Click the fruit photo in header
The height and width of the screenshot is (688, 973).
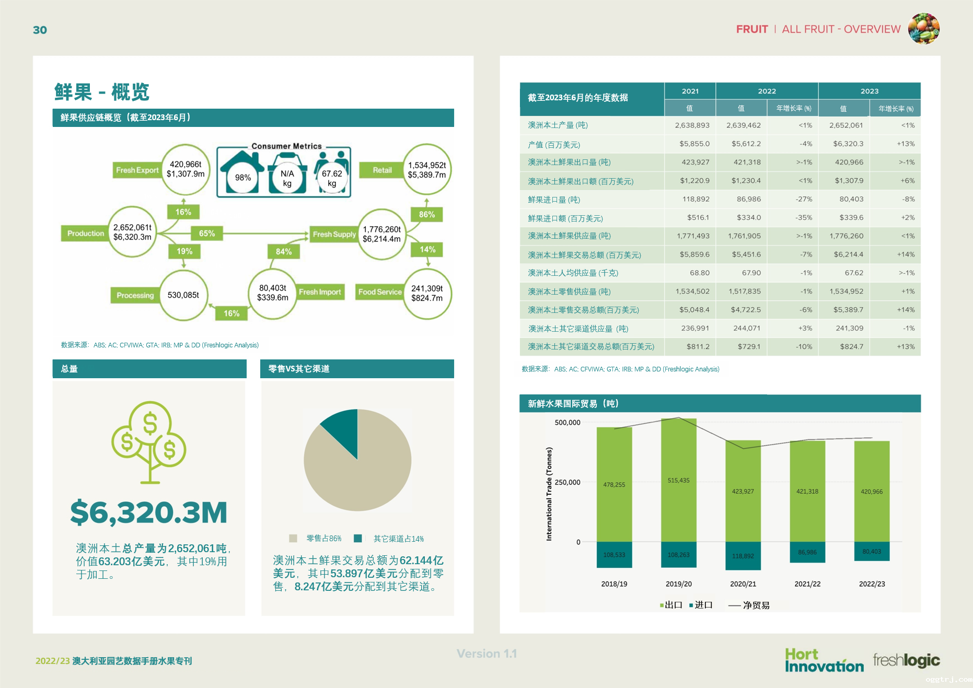pos(923,29)
